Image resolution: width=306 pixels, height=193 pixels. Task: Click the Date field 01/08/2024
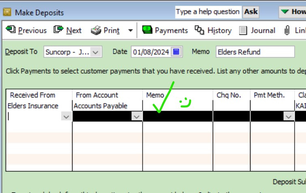tap(151, 52)
